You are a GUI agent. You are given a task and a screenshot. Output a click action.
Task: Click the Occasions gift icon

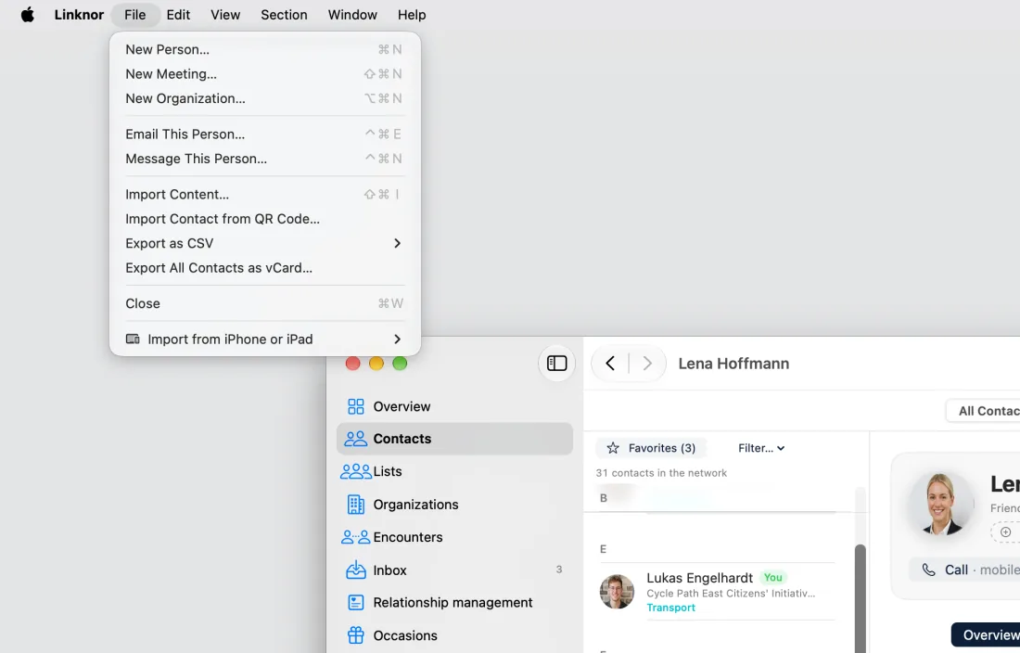(356, 634)
